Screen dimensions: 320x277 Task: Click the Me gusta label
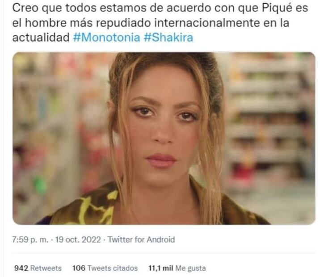(x=190, y=268)
